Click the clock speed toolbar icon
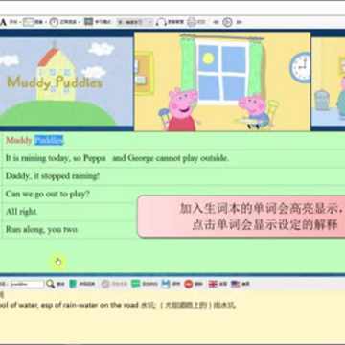This screenshot has height=345, width=345. tap(54, 22)
